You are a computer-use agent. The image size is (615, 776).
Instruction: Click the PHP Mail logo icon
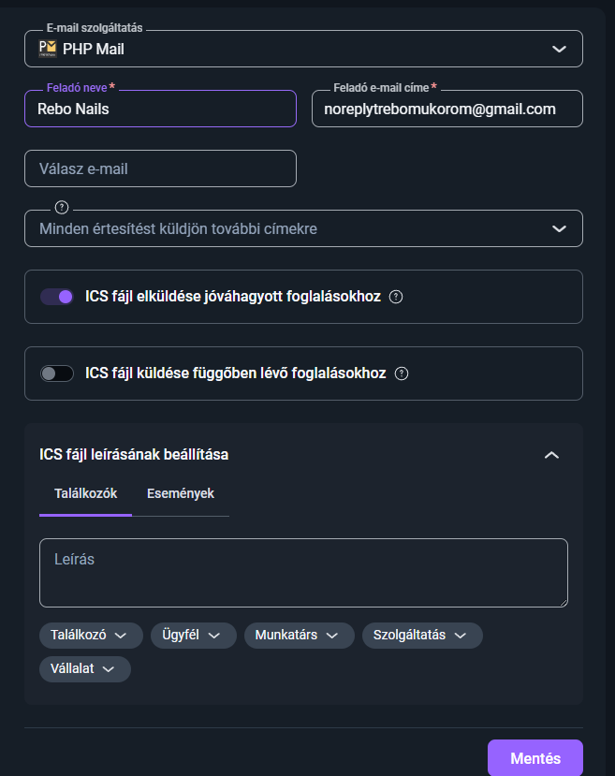[48, 49]
